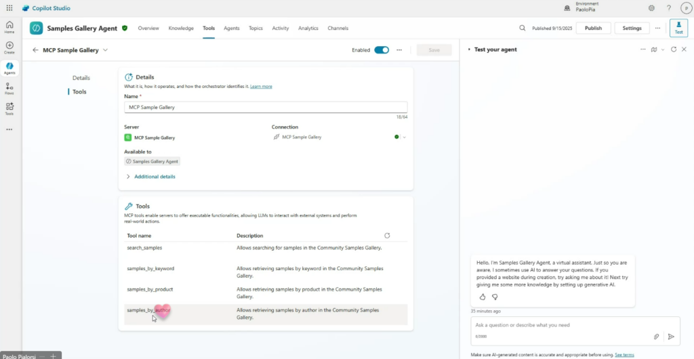
Task: Select the samples_by_product tool row
Action: [266, 293]
